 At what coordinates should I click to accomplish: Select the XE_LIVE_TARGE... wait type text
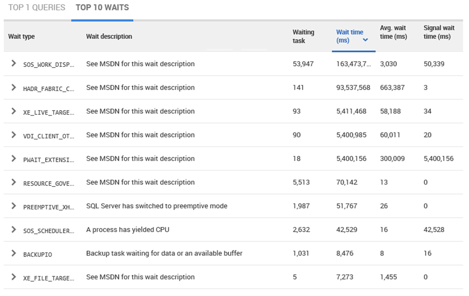point(49,112)
